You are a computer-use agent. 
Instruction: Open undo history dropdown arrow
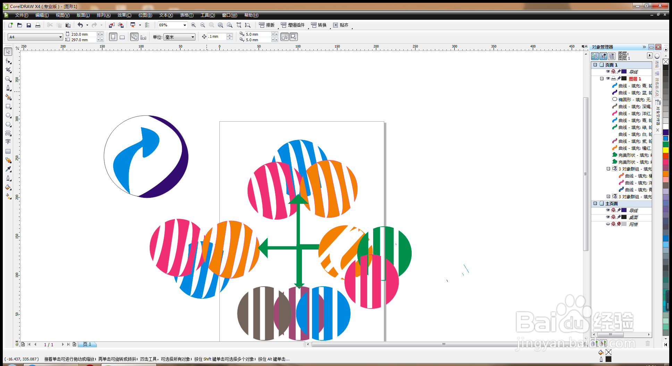coord(87,25)
